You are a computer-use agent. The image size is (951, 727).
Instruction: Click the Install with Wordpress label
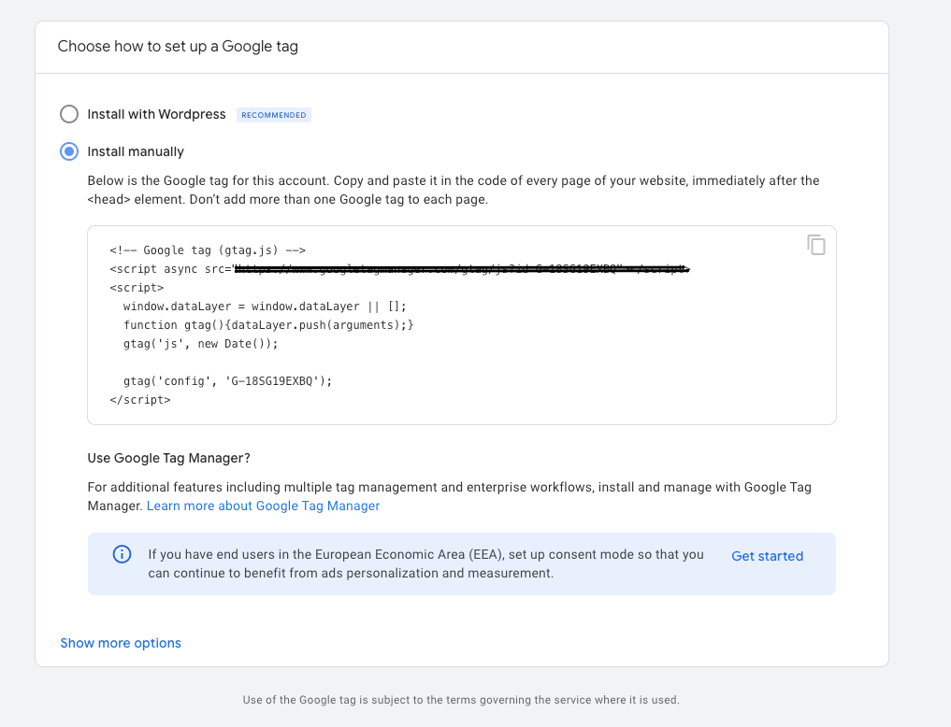[156, 114]
